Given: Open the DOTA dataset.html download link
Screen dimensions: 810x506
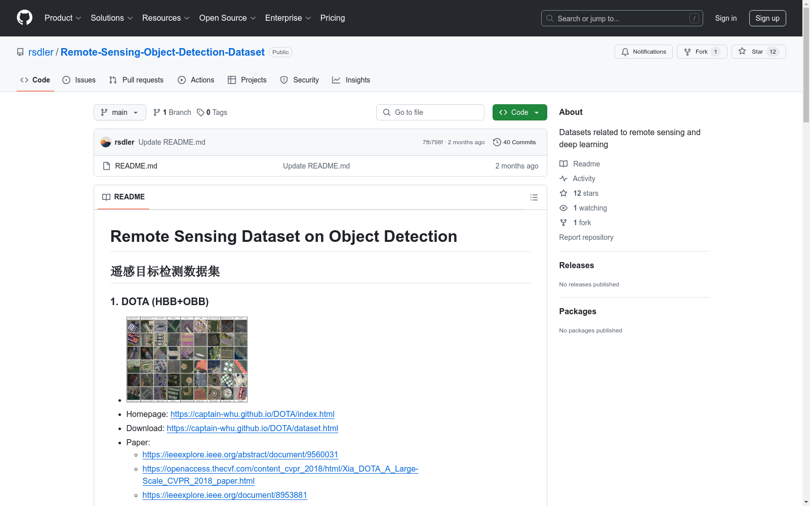Looking at the screenshot, I should coord(253,428).
